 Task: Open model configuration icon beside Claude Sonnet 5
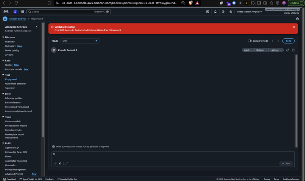pos(54,50)
